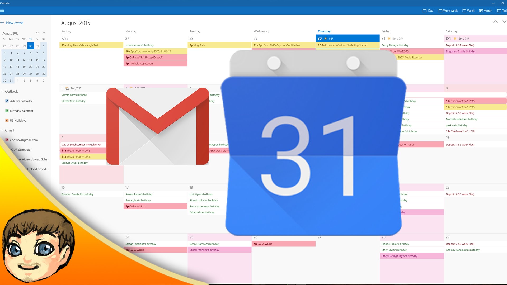Click the Gmail icon overlay
The height and width of the screenshot is (285, 507).
pos(158,126)
